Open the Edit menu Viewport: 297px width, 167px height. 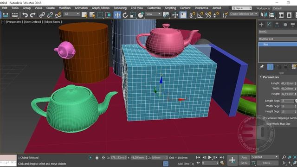[x=5, y=8]
